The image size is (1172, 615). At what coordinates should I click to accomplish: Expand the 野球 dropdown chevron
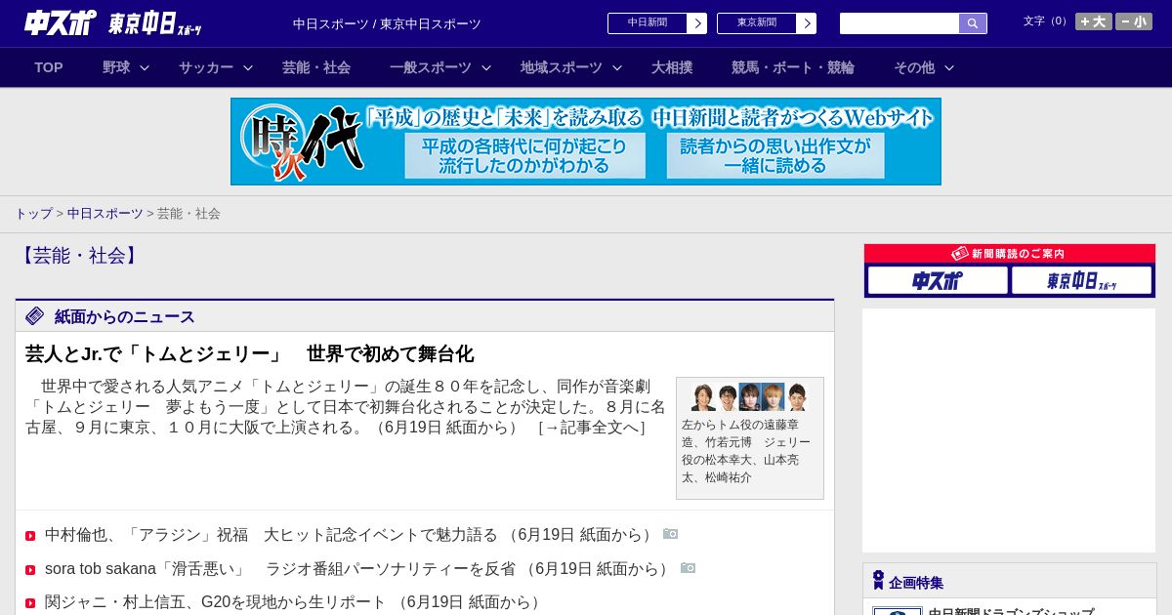(145, 67)
